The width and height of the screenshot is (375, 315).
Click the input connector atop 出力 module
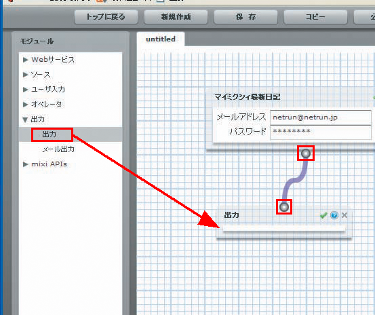[284, 207]
